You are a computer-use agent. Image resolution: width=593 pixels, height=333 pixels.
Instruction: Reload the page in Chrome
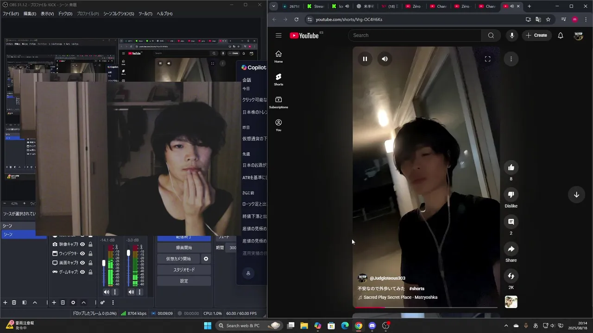click(x=296, y=19)
